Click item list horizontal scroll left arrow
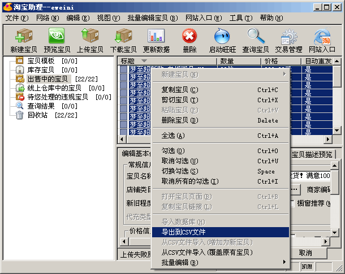The width and height of the screenshot is (345, 274). [x=122, y=139]
